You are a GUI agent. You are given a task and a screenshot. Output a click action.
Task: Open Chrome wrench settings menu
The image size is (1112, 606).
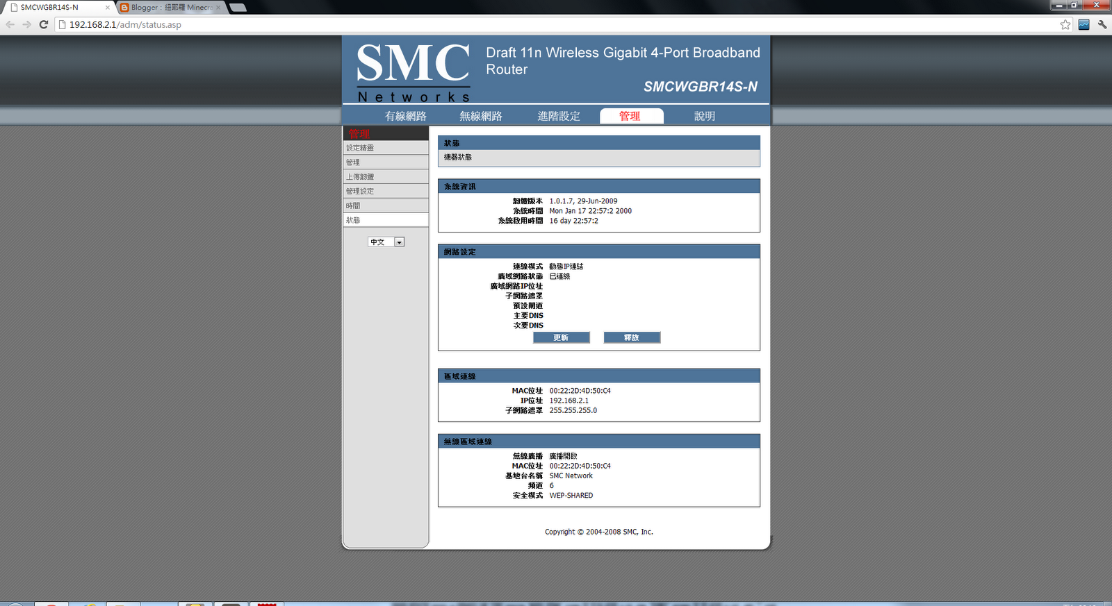1102,24
